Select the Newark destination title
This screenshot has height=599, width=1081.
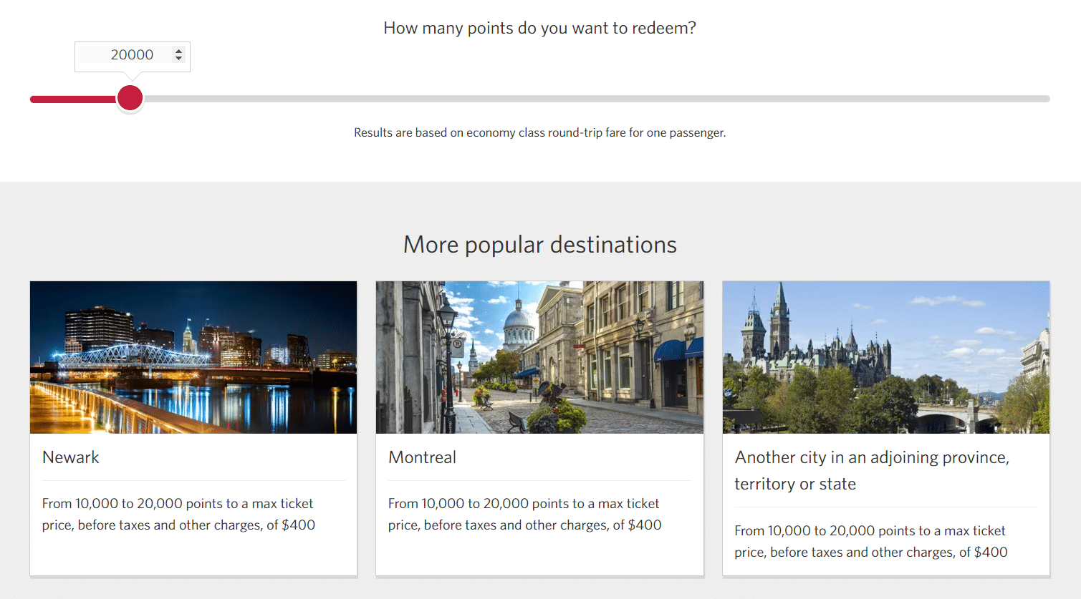(71, 457)
